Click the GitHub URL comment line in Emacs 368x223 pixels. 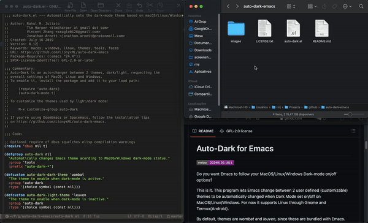pyautogui.click(x=56, y=52)
